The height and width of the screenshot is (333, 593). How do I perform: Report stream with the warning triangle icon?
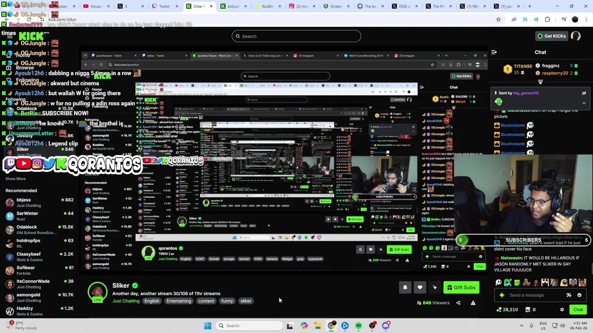coord(473,303)
